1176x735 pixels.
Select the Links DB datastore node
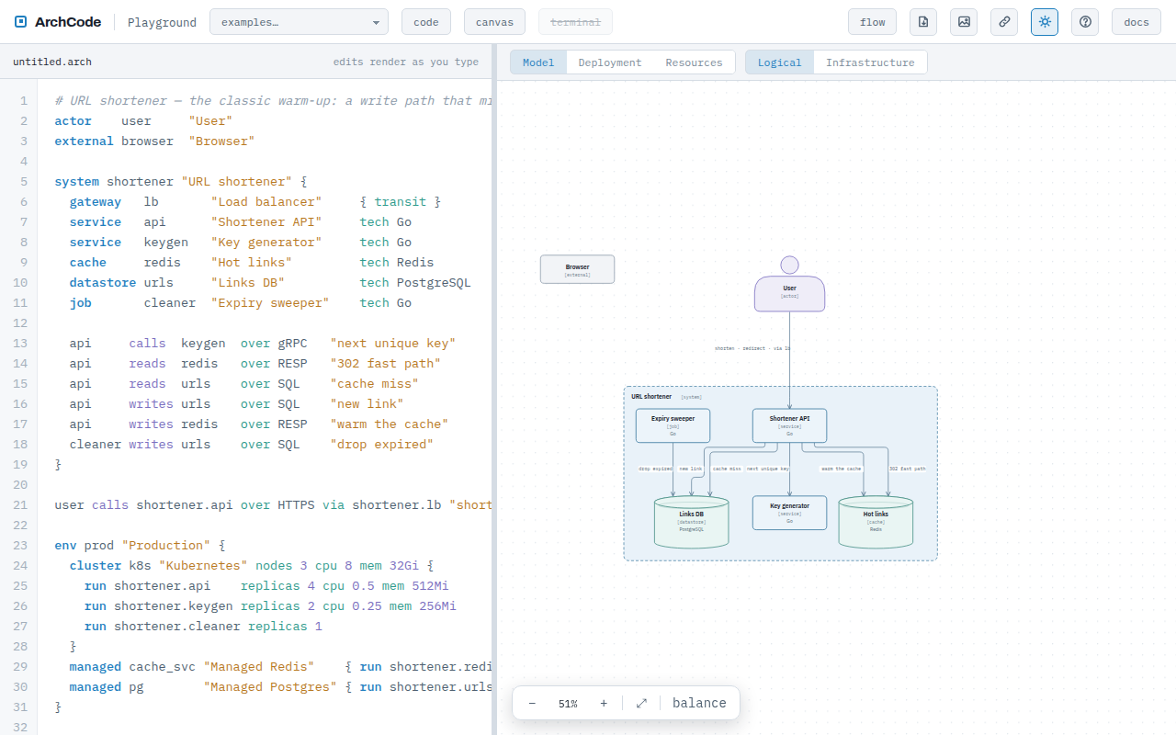point(692,522)
